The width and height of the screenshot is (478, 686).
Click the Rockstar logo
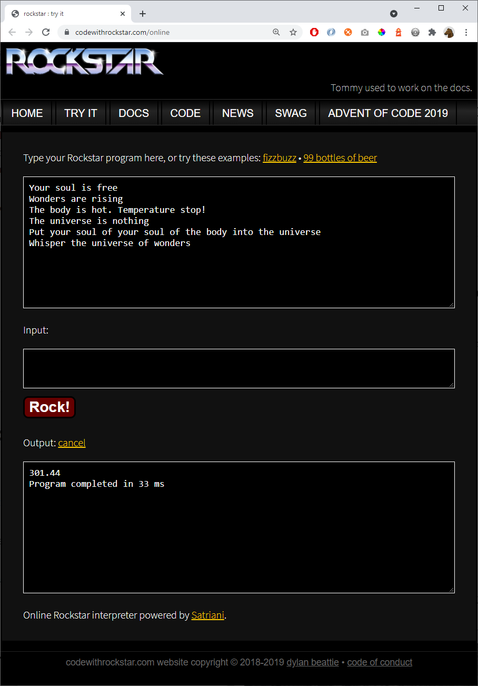coord(85,62)
